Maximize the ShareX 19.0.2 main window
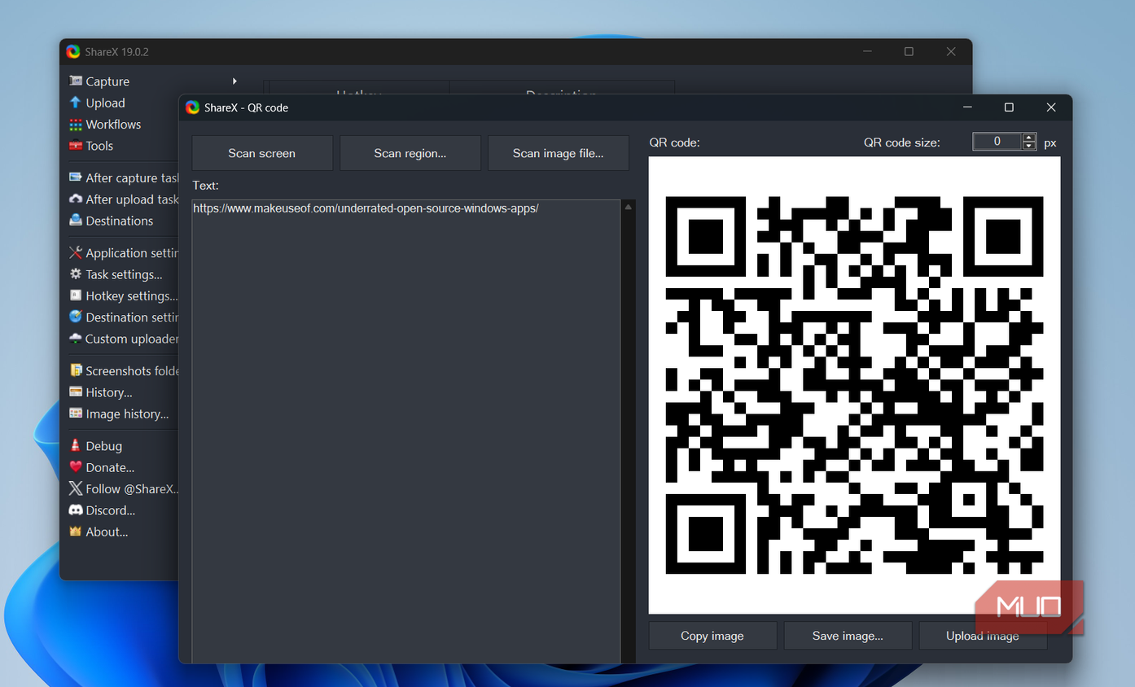This screenshot has height=687, width=1135. [x=909, y=51]
